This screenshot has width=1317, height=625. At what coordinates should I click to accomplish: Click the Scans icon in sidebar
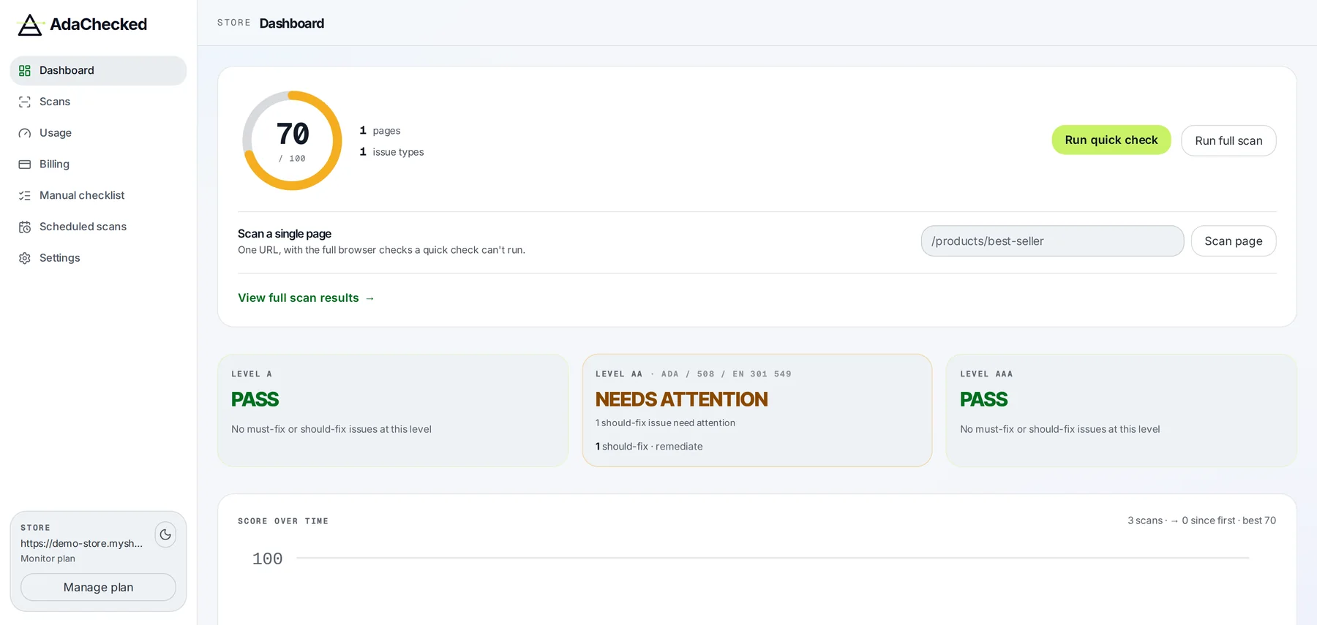pos(25,102)
